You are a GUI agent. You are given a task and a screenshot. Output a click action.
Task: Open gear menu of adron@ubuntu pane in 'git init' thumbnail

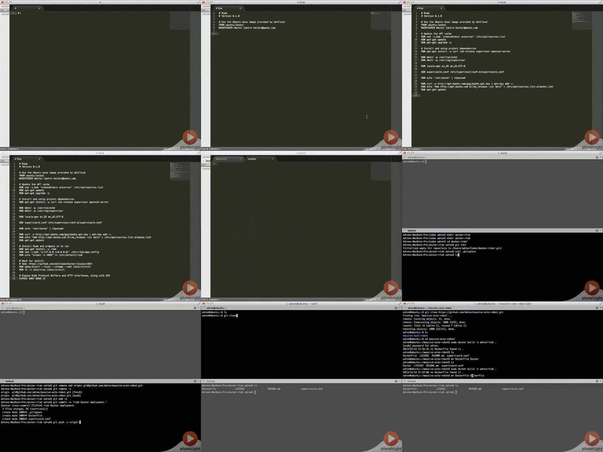597,157
